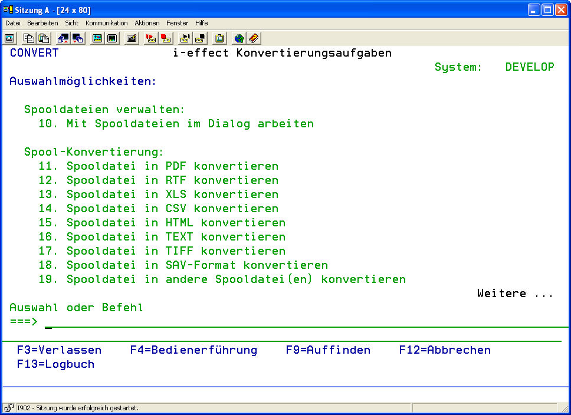This screenshot has height=415, width=571.
Task: Click F9=Auffinden function key label
Action: tap(328, 350)
